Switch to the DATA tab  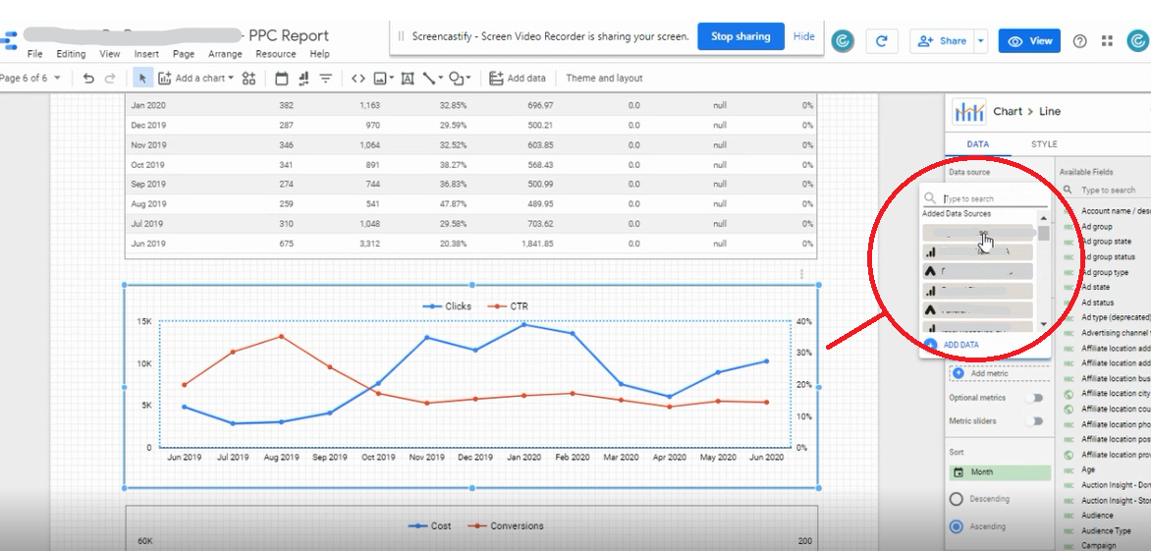[x=978, y=144]
